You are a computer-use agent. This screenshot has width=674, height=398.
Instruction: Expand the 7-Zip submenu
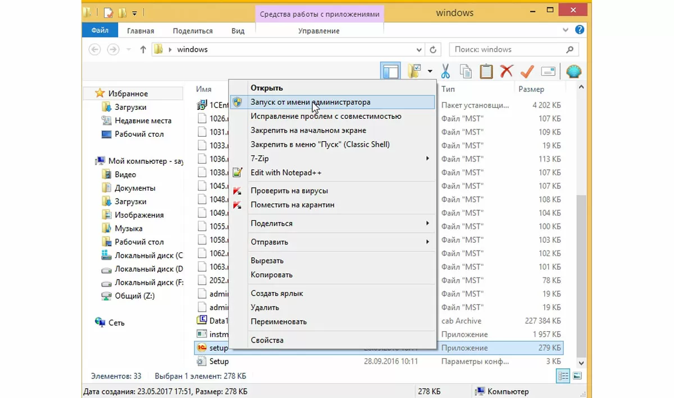click(333, 159)
